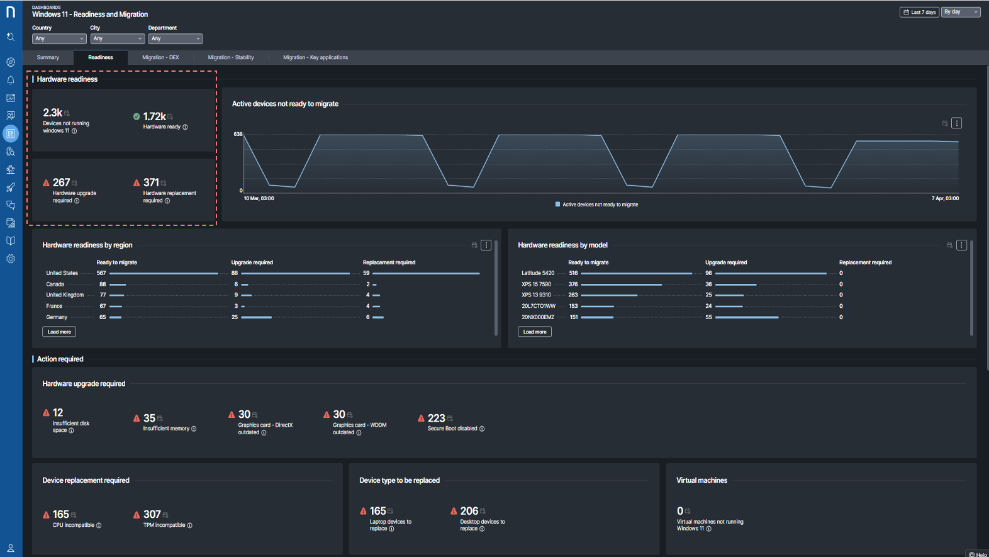Open settings via the sidebar gear icon
The image size is (989, 557).
coord(11,259)
